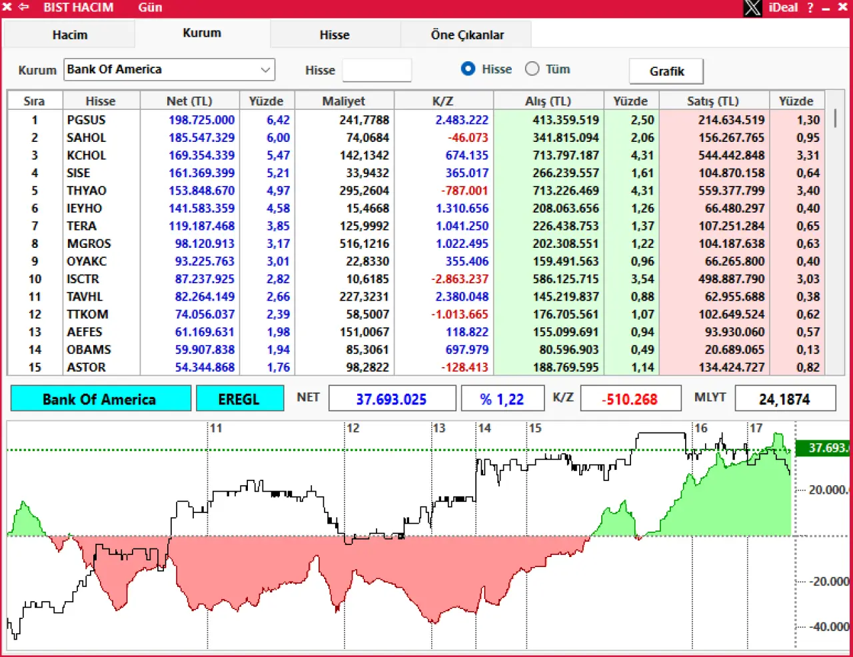Expand the Kurum dropdown showing Bank Of America
Image resolution: width=853 pixels, height=657 pixels.
169,69
